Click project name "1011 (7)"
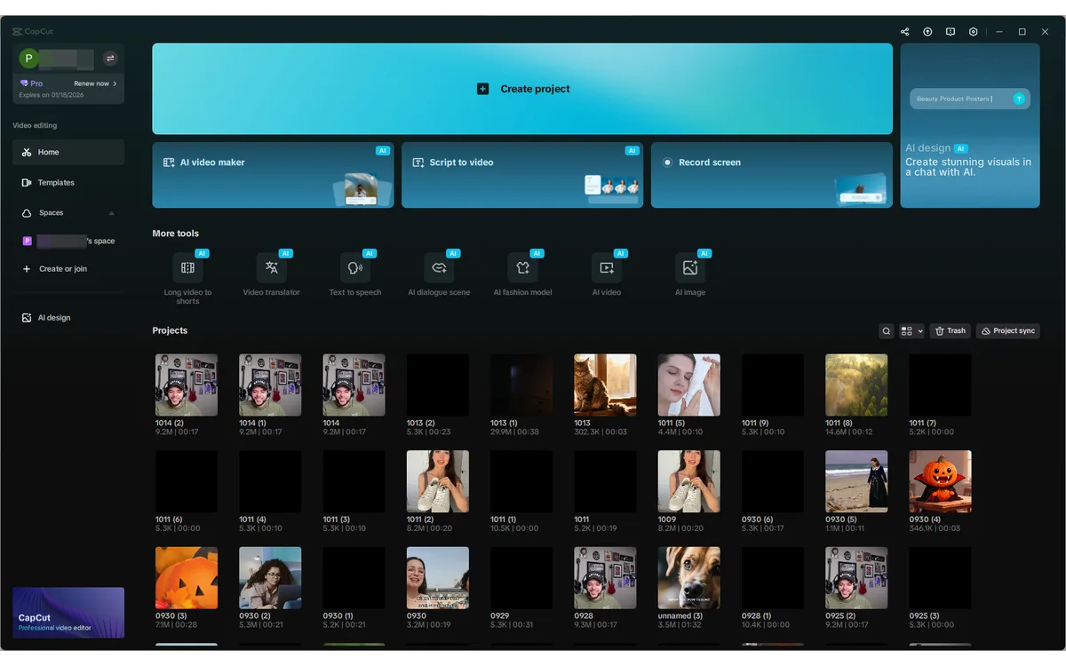 click(x=923, y=424)
